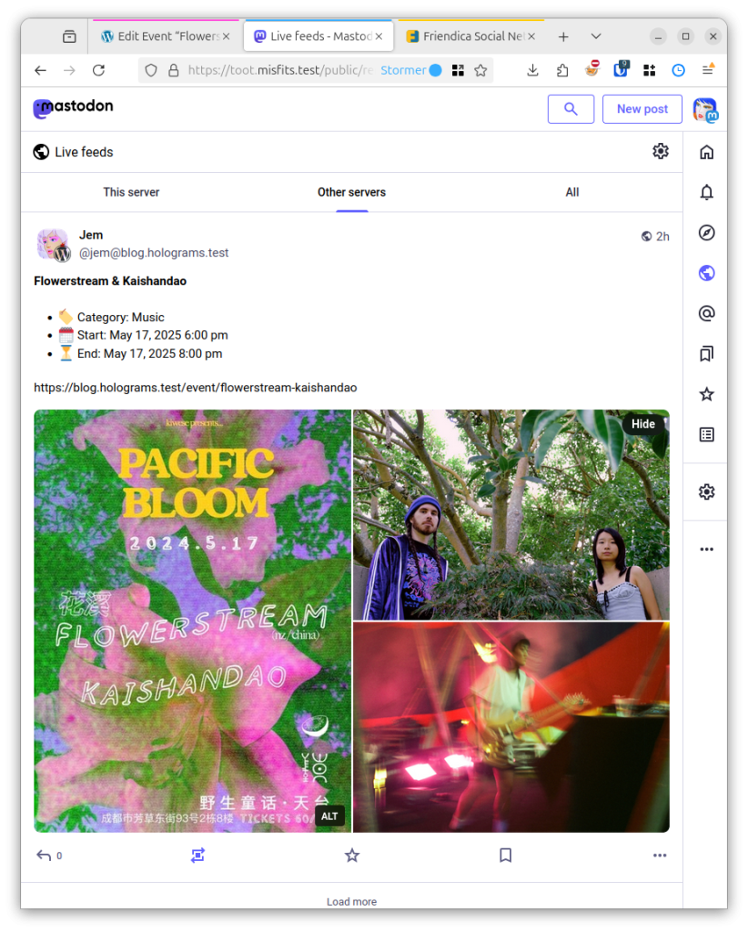Open Bitwarden shield extension icon
The image size is (748, 932).
pyautogui.click(x=621, y=69)
